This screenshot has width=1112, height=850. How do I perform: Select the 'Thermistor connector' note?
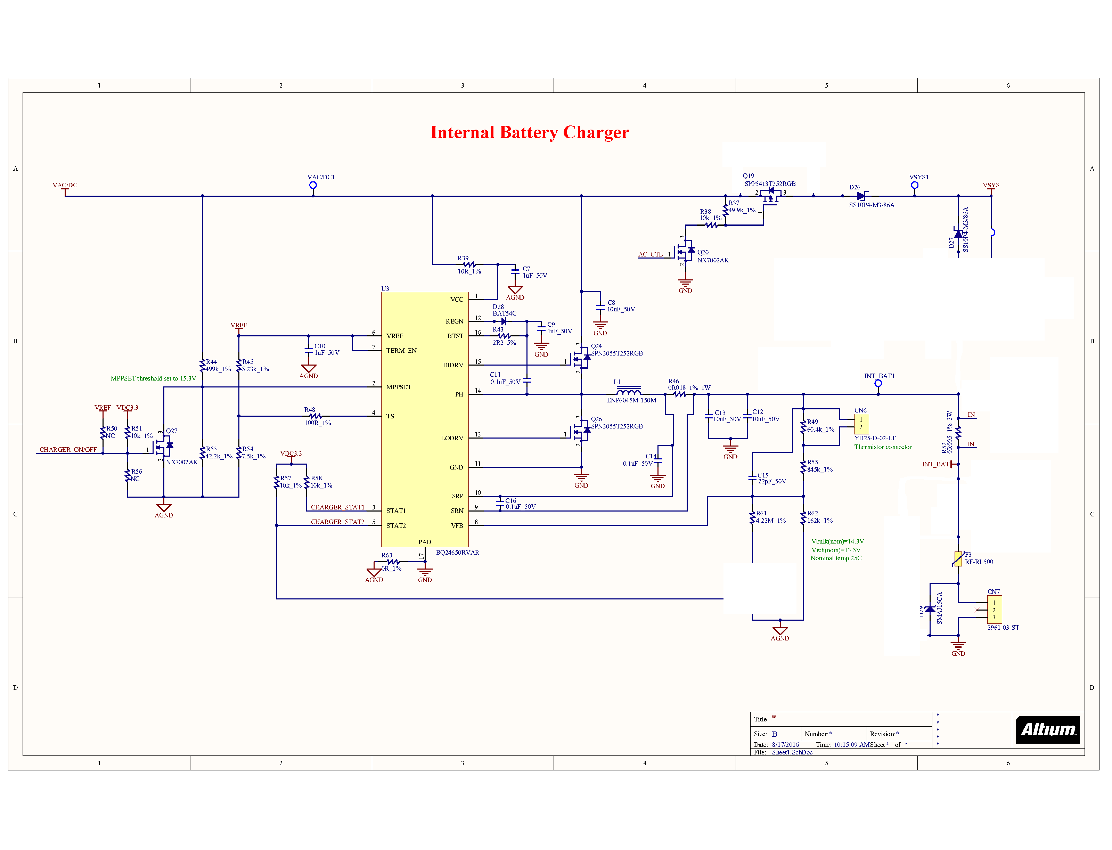pyautogui.click(x=883, y=447)
